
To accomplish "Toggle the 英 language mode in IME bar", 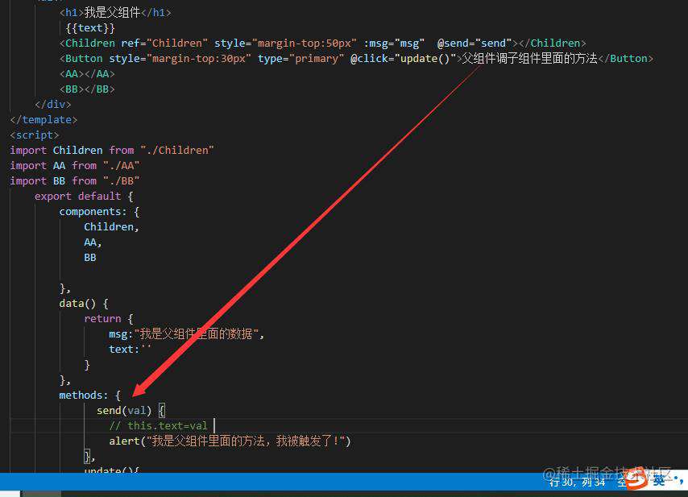I will [x=659, y=481].
